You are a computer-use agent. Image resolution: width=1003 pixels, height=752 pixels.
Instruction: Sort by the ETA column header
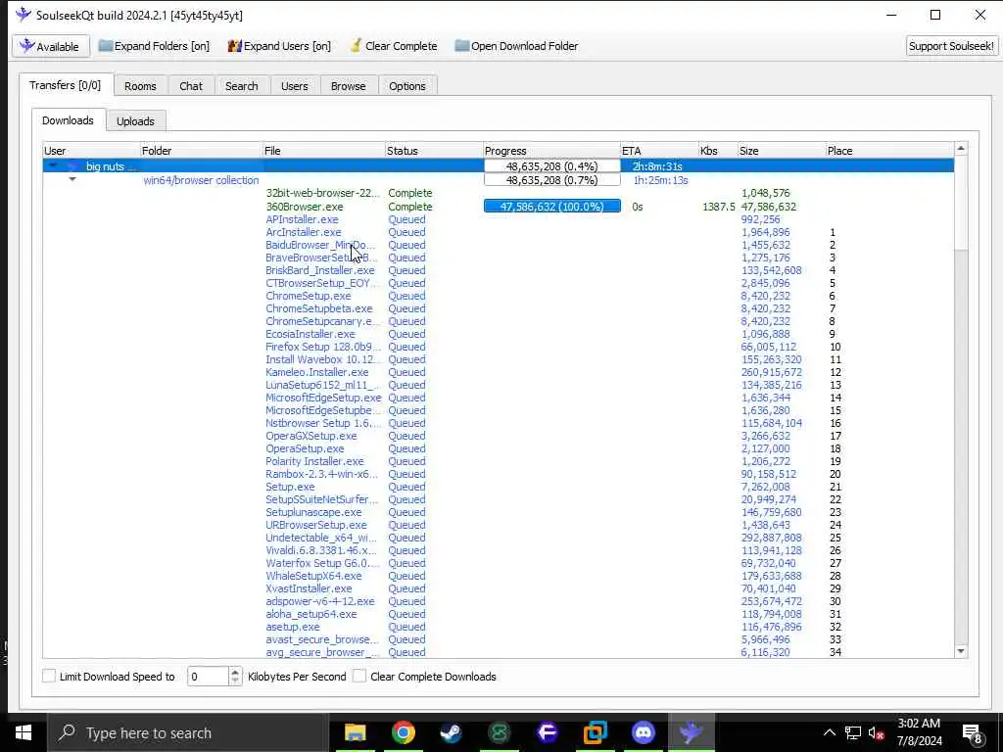tap(659, 151)
